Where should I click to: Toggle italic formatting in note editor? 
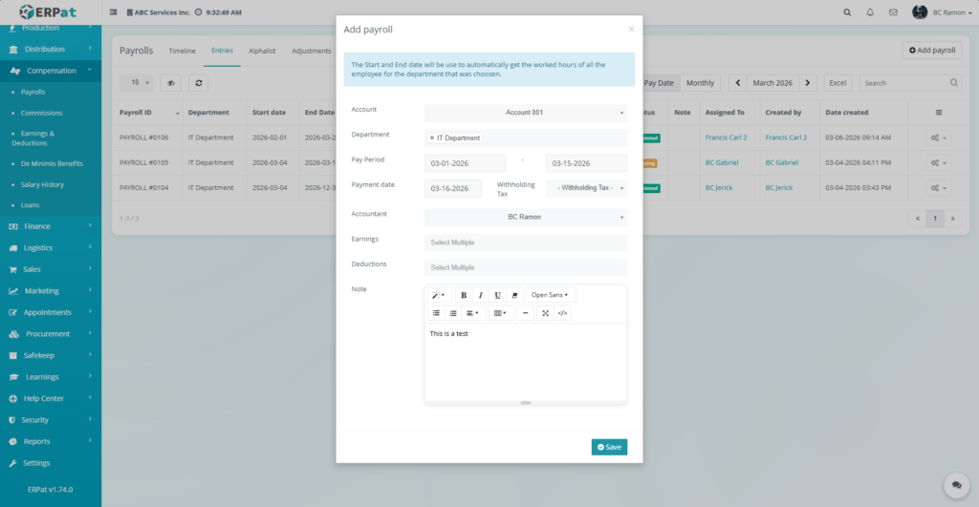(480, 295)
